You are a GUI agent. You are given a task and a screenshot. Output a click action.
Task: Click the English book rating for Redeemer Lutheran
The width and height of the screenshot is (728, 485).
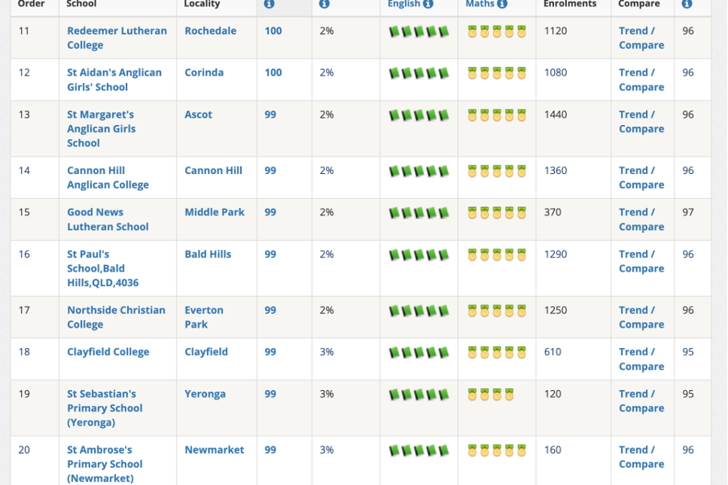[419, 32]
